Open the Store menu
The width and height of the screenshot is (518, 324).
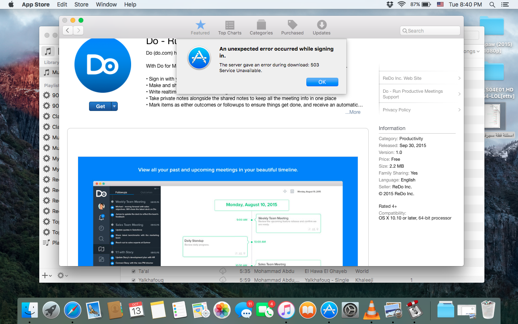(x=81, y=4)
